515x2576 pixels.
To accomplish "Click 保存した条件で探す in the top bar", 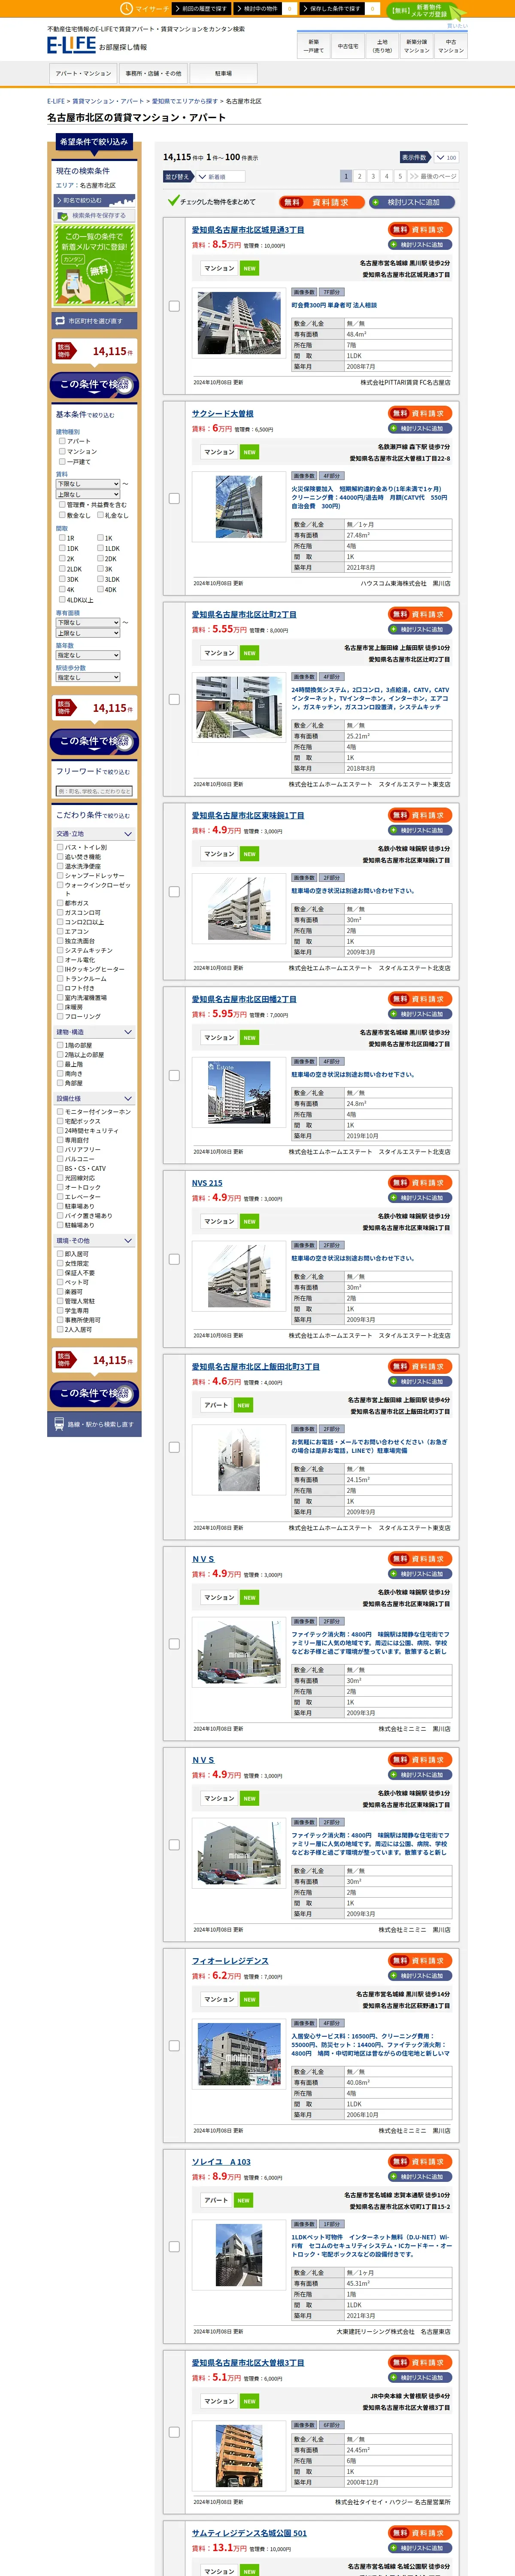I will 339,8.
